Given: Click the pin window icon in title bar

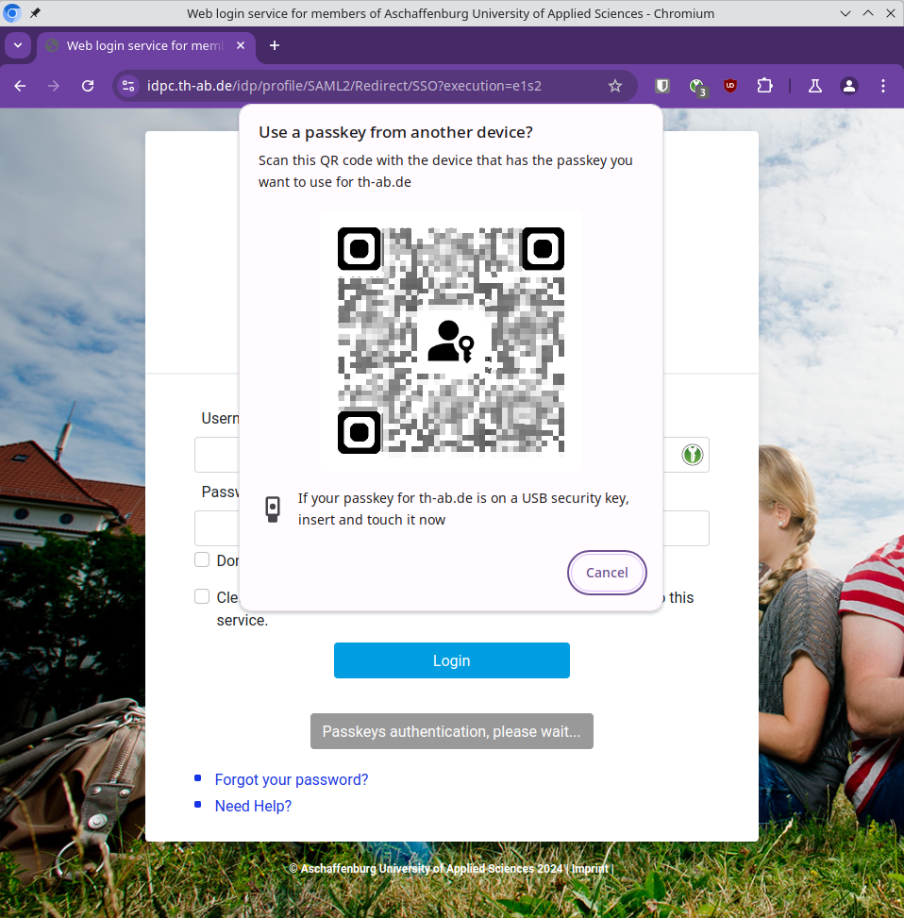Looking at the screenshot, I should coord(35,13).
